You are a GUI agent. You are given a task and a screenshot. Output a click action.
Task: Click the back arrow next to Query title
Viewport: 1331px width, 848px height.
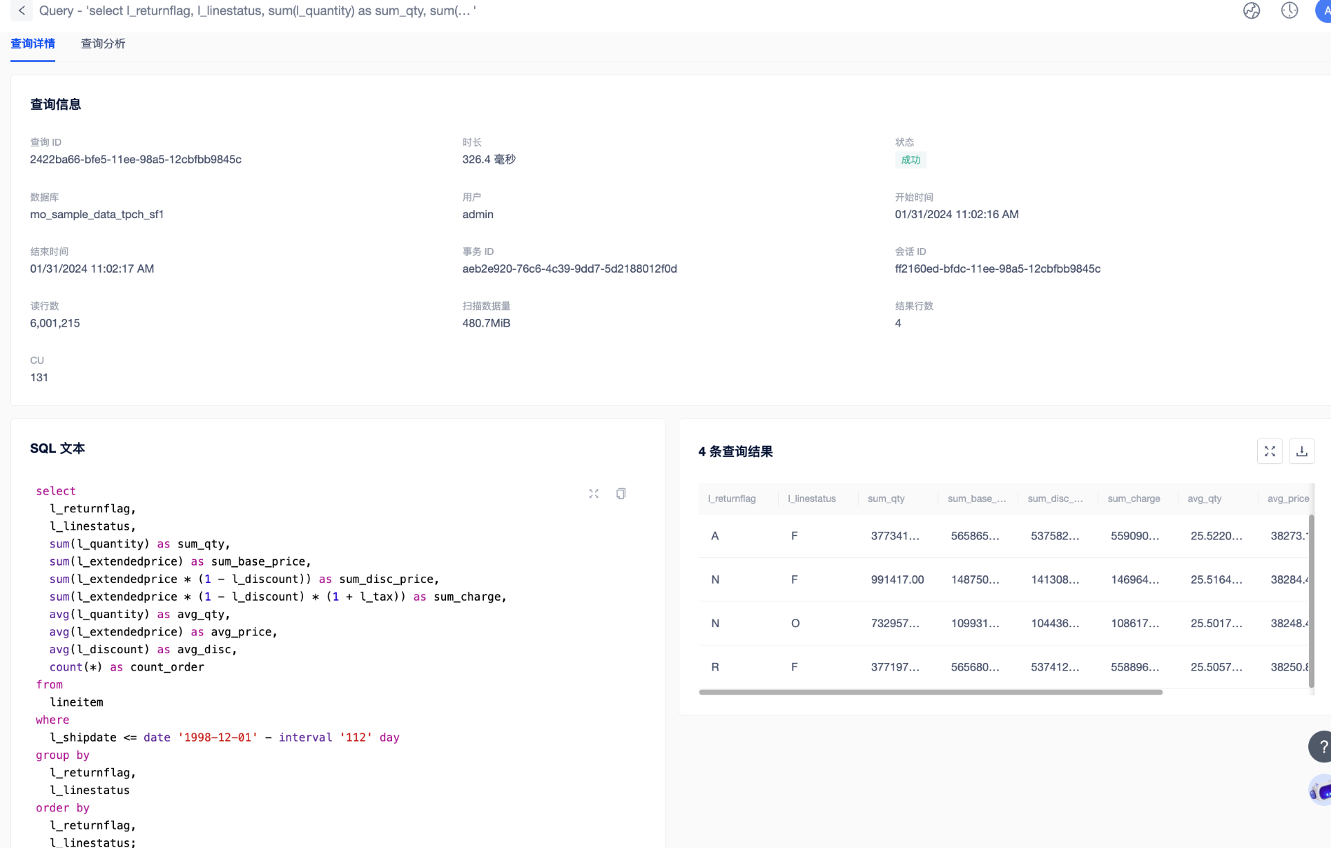click(x=22, y=10)
